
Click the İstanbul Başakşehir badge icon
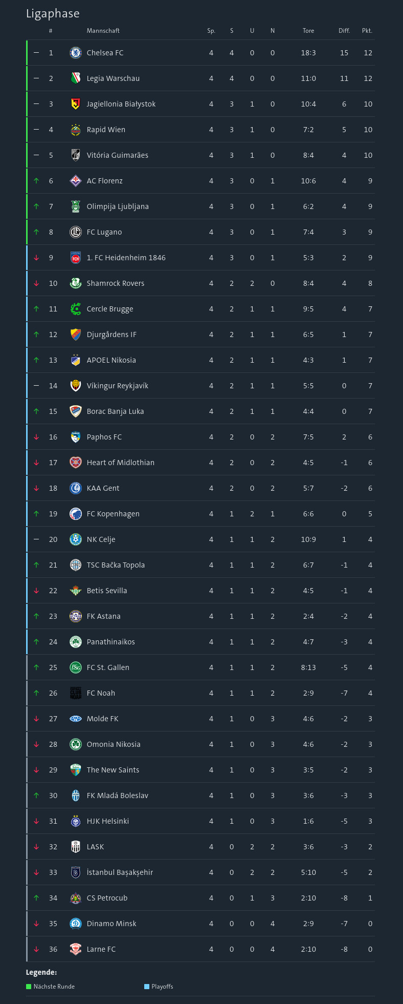[76, 872]
